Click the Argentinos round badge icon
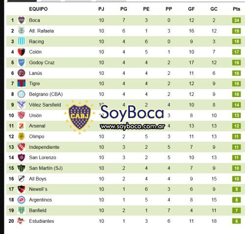 coord(22,200)
